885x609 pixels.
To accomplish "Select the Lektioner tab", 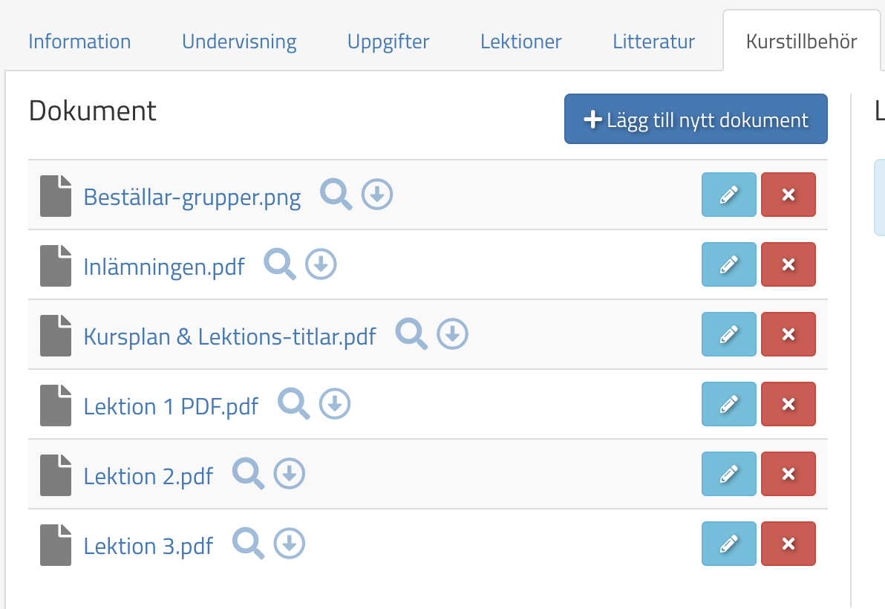I will coord(520,42).
